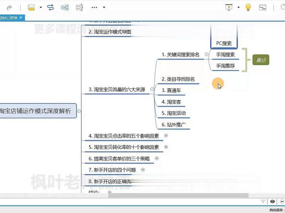
Task: Zoom out with the minus button at bottom right
Action: click(x=282, y=201)
